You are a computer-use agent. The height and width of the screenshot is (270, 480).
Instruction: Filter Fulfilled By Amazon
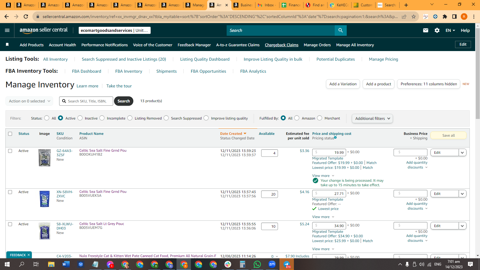point(297,118)
